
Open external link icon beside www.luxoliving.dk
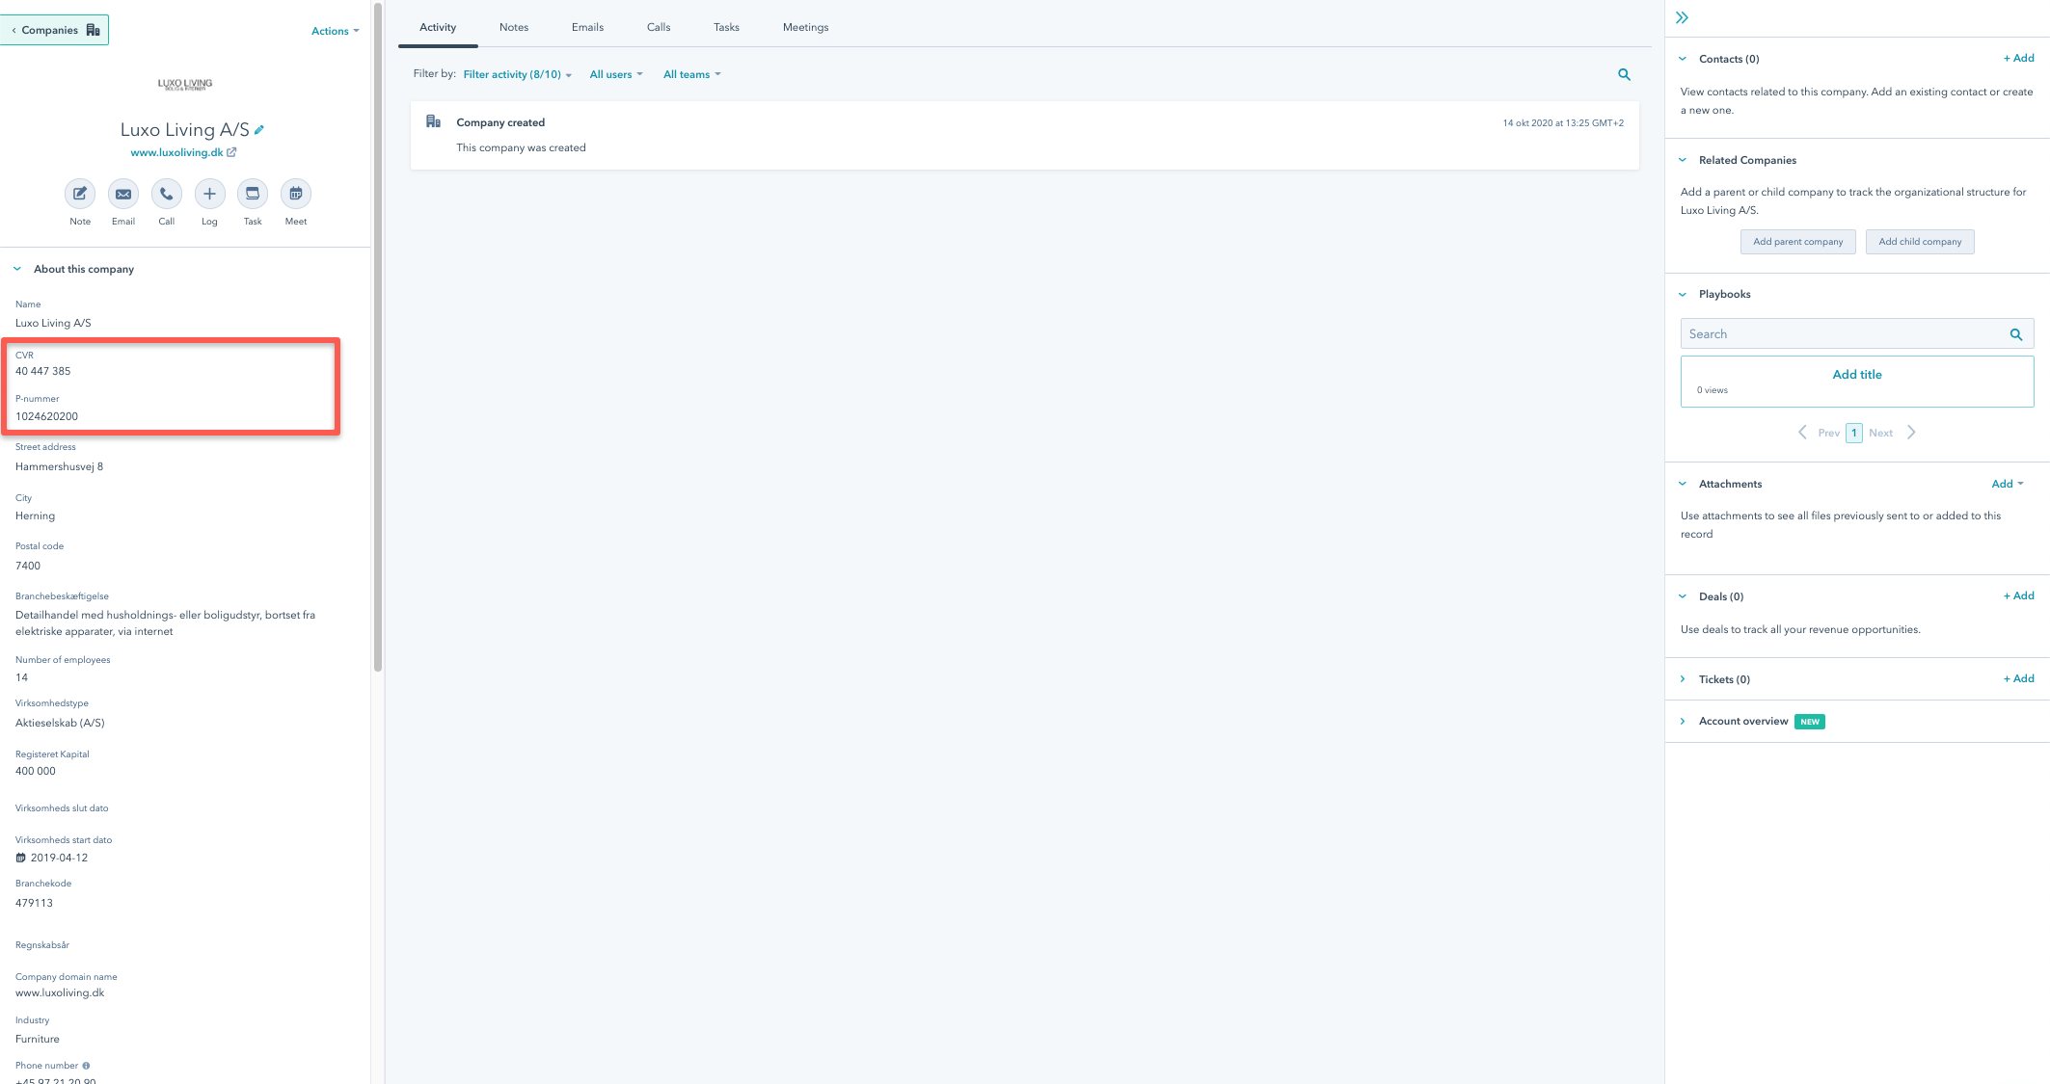(231, 152)
